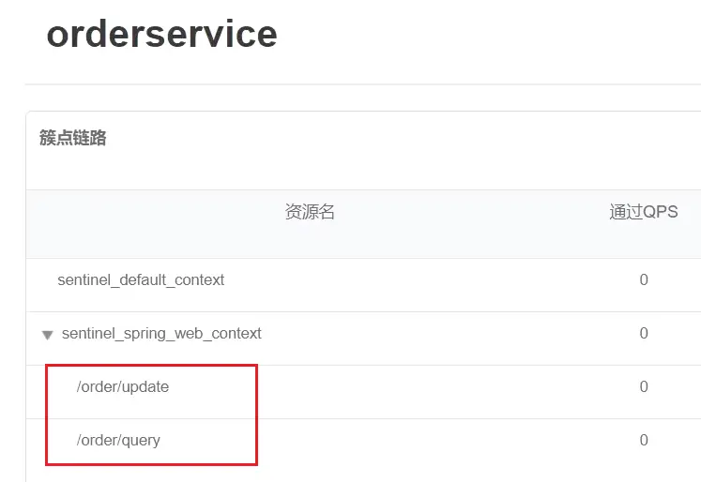The height and width of the screenshot is (482, 701).
Task: Click QPS value in /order/query row
Action: click(x=644, y=440)
